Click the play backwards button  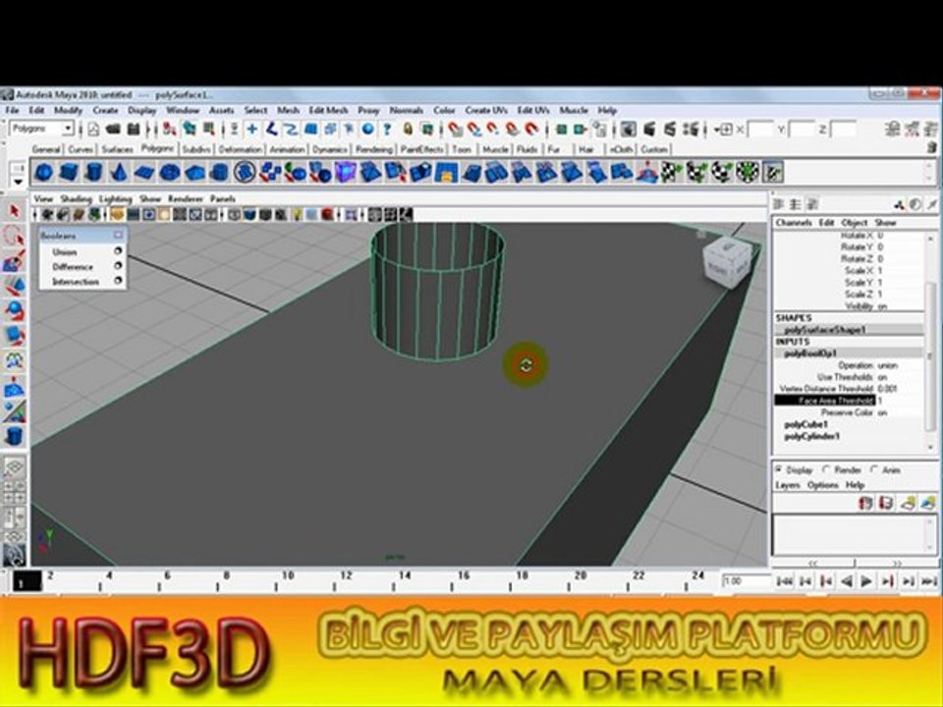tap(846, 581)
